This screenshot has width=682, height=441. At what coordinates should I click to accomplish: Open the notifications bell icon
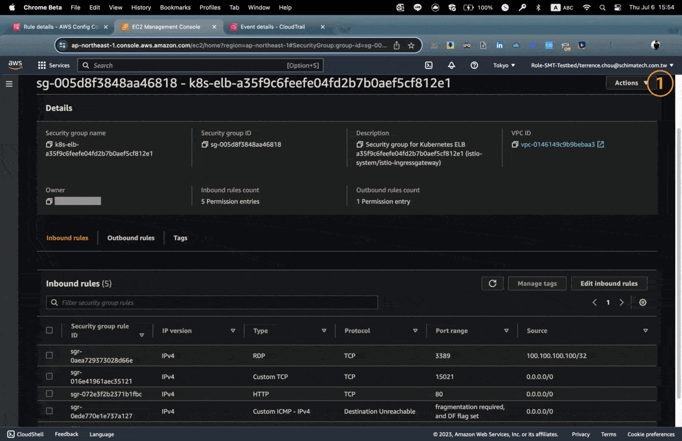451,65
